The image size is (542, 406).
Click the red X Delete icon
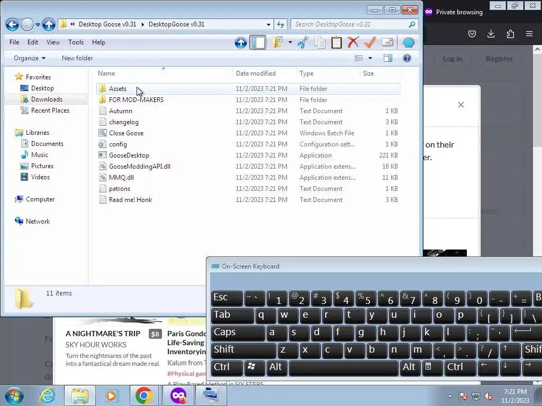pos(353,42)
